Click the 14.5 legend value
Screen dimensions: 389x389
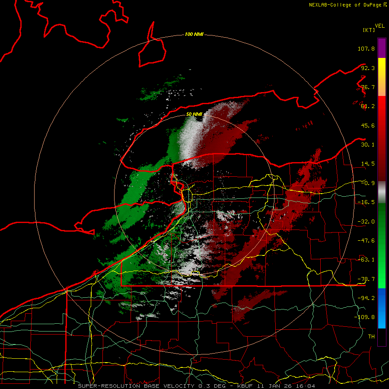368,164
